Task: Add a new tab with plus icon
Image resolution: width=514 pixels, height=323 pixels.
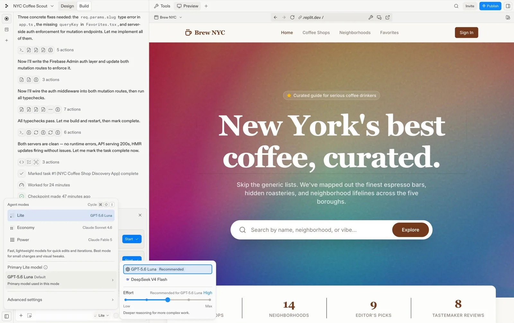Action: 206,6
